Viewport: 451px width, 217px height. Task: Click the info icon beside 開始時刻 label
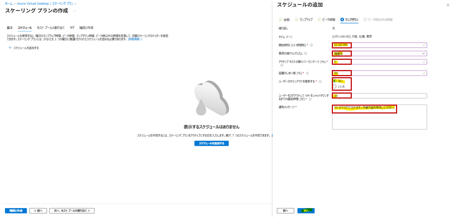[311, 45]
